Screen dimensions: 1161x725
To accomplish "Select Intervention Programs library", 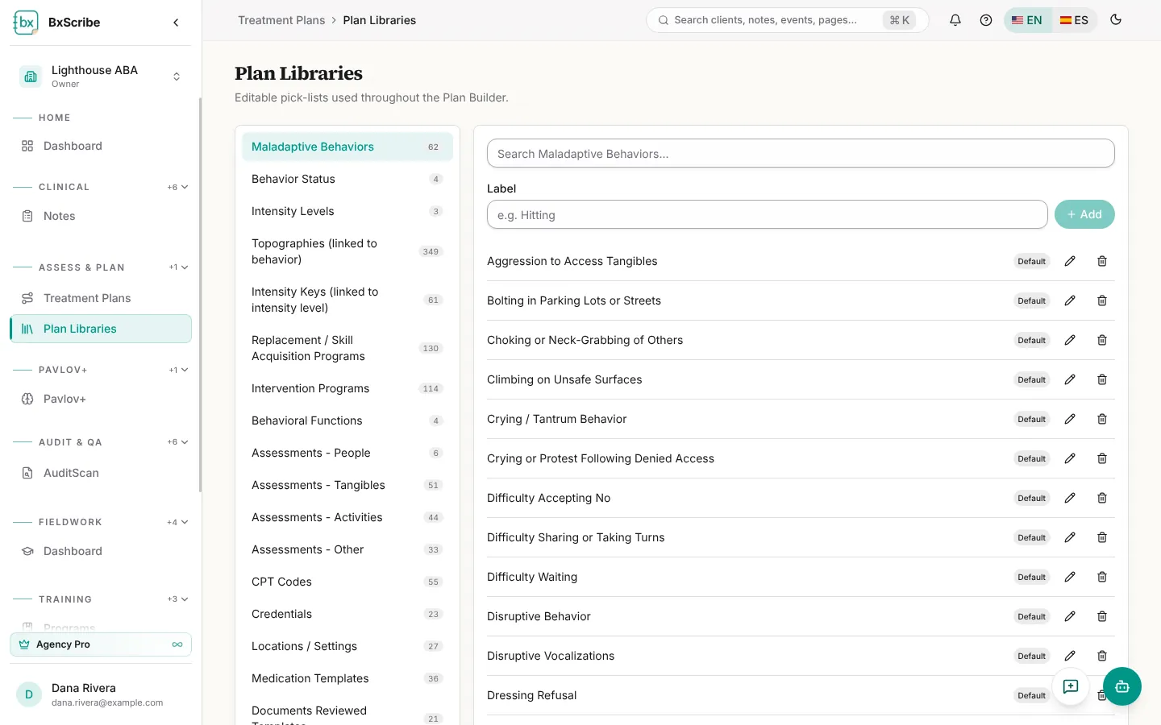I will click(347, 388).
